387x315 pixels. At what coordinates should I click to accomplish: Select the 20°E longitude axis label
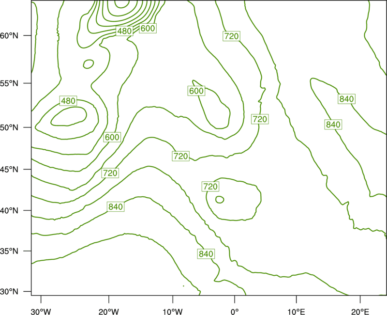(360, 312)
